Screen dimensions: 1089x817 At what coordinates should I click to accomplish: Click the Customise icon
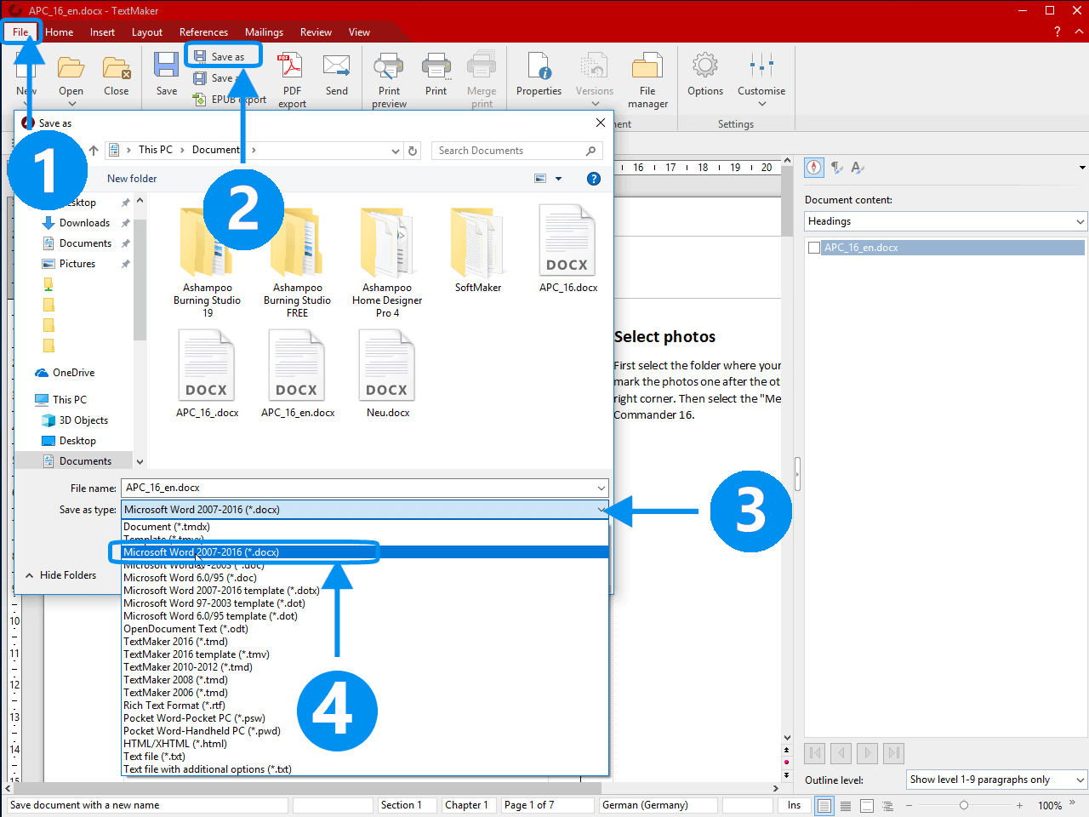coord(761,66)
